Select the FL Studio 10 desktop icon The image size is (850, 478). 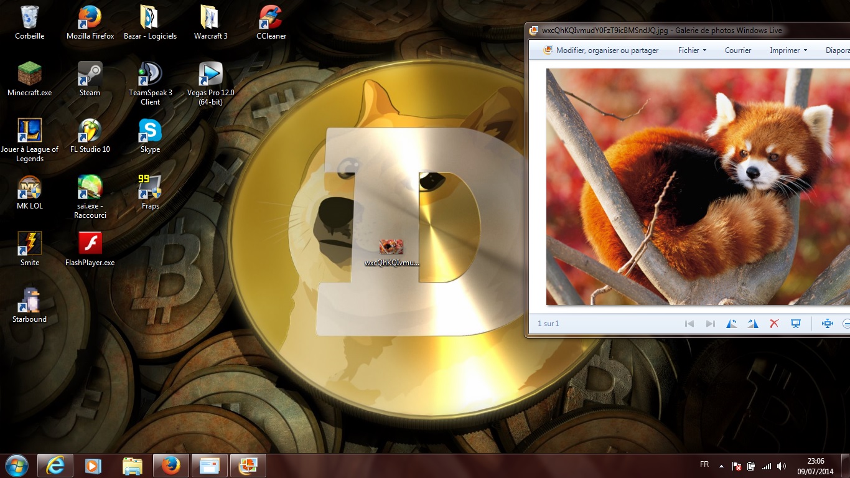[90, 134]
